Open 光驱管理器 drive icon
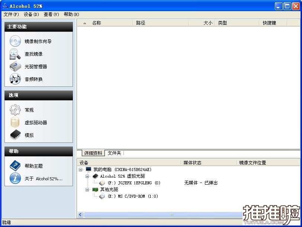The height and width of the screenshot is (227, 302). (15, 67)
